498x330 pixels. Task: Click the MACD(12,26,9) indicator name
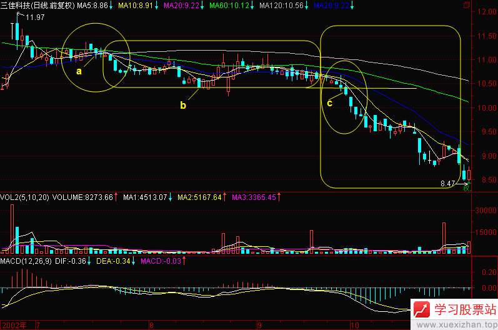pos(26,261)
